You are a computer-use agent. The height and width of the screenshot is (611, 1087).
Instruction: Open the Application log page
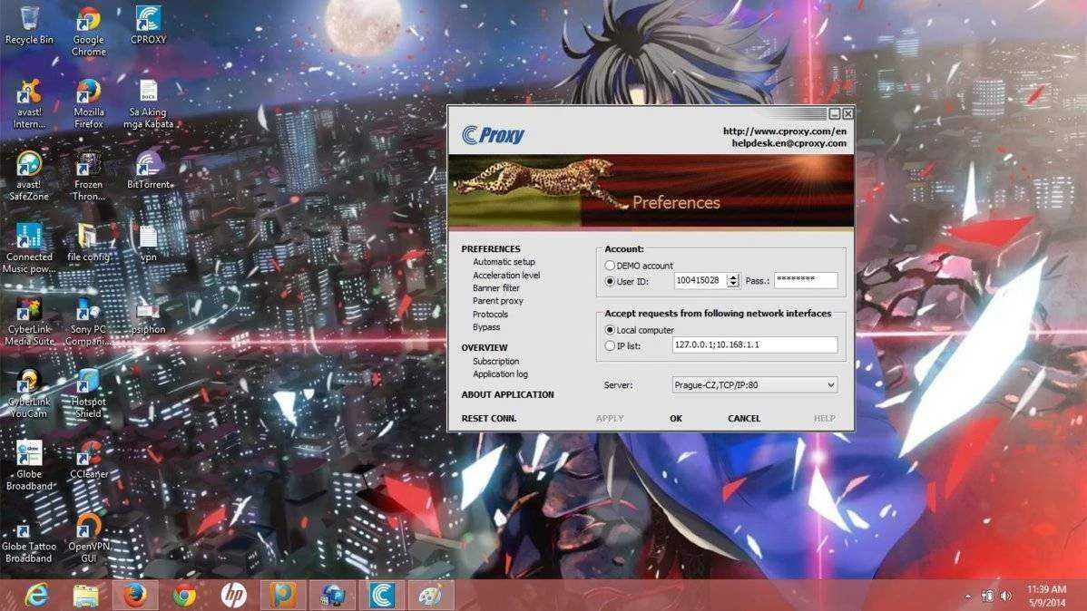pos(500,374)
